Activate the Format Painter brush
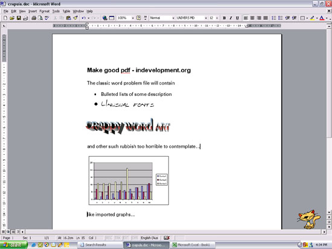Viewport: 332px width, 249px height. [75, 18]
